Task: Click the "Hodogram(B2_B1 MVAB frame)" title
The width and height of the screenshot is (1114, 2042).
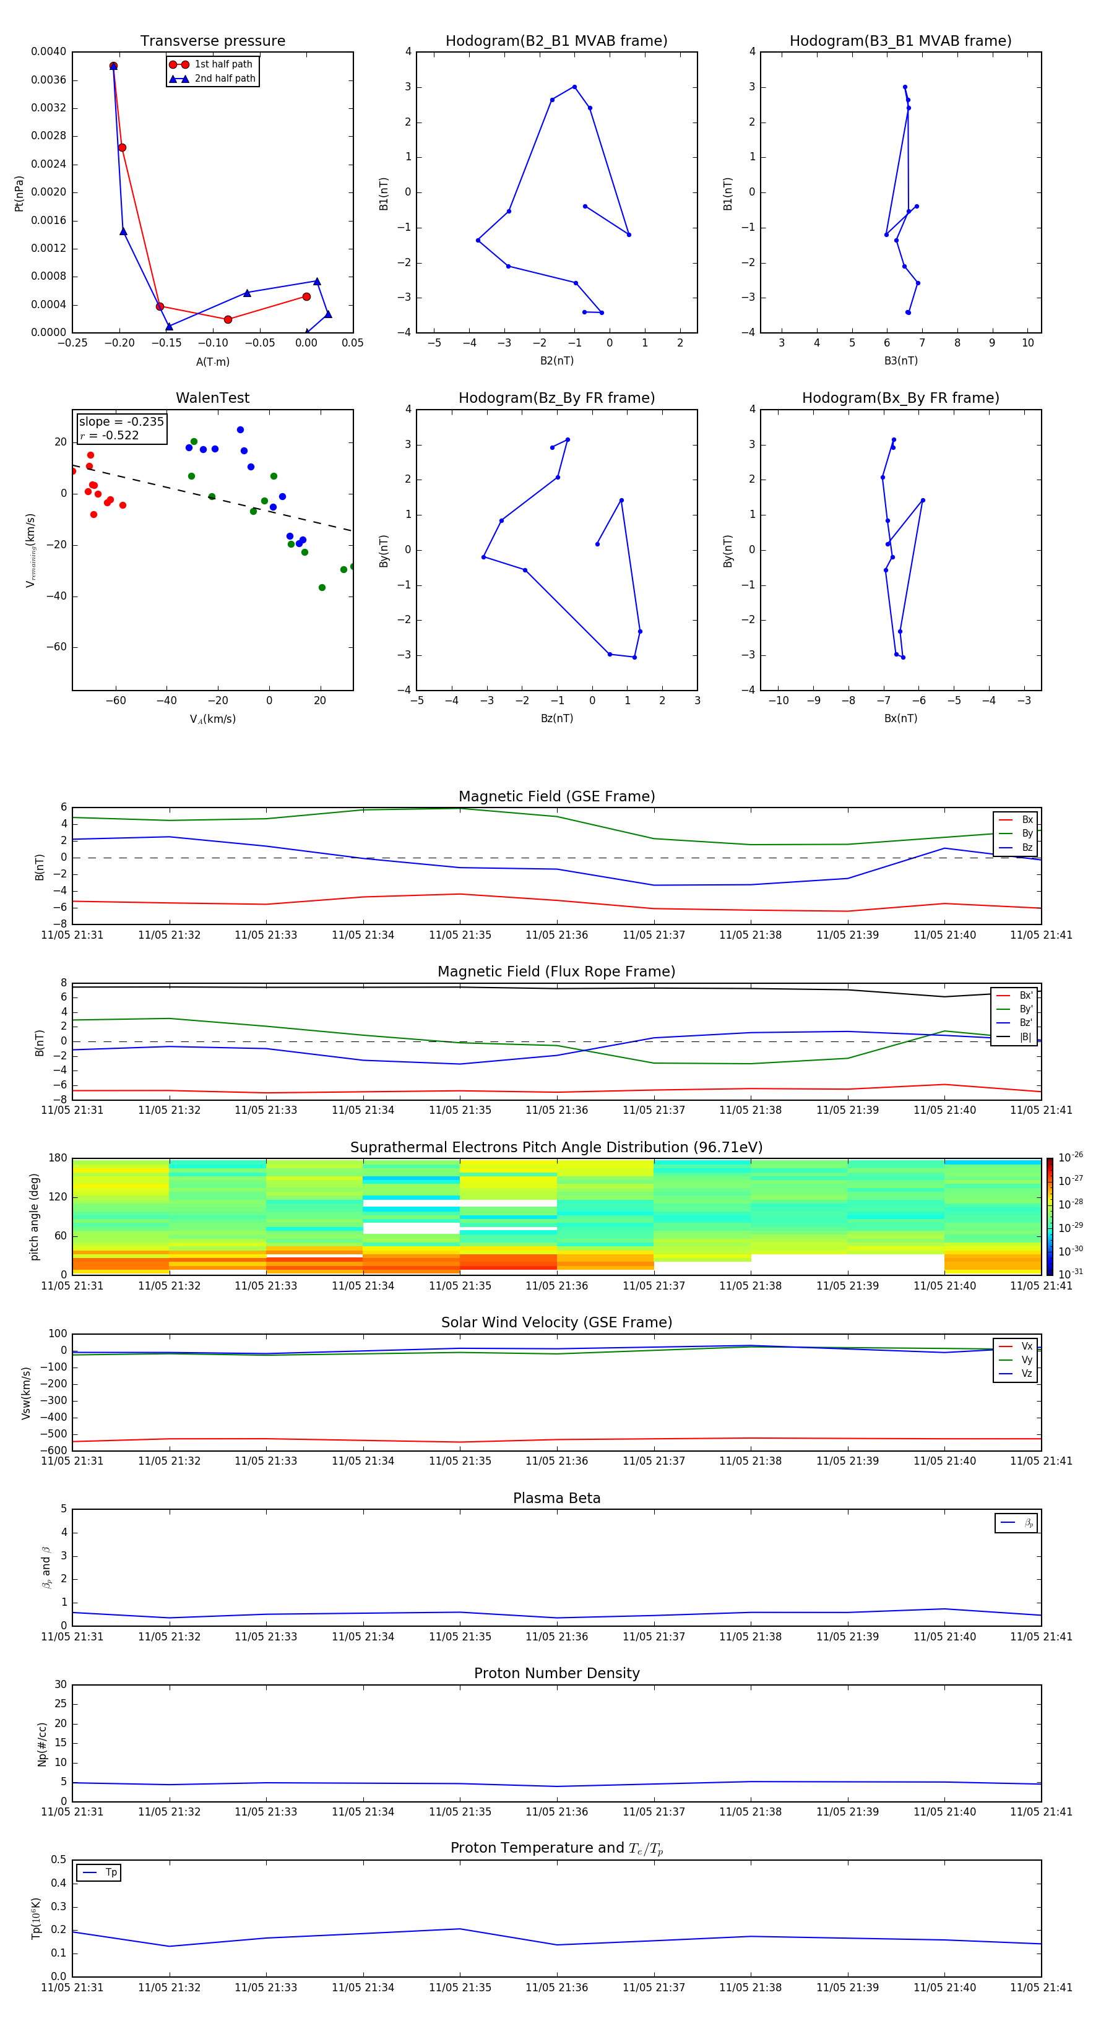Action: [556, 41]
